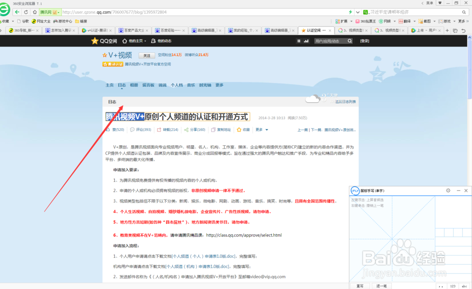Open the 上一篇 previous post link
This screenshot has height=289, width=472.
coord(303,130)
